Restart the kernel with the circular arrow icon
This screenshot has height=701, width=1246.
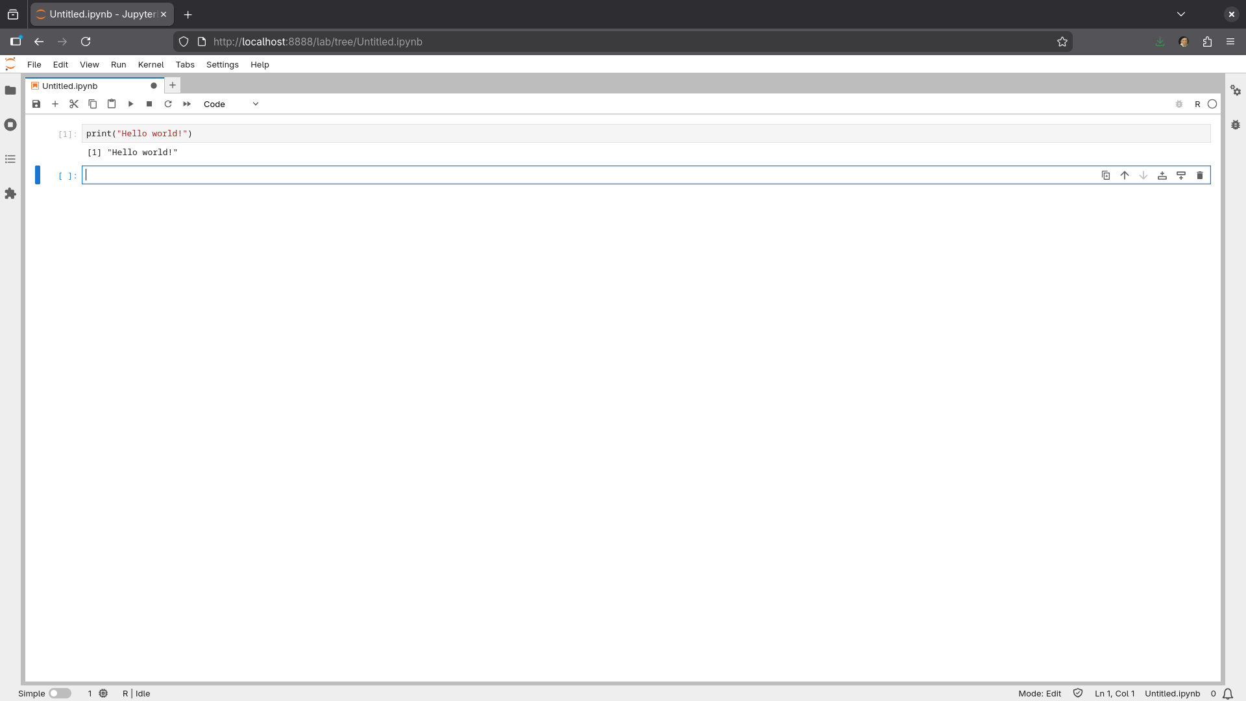click(168, 104)
